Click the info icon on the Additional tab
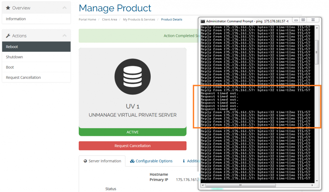 (x=184, y=161)
